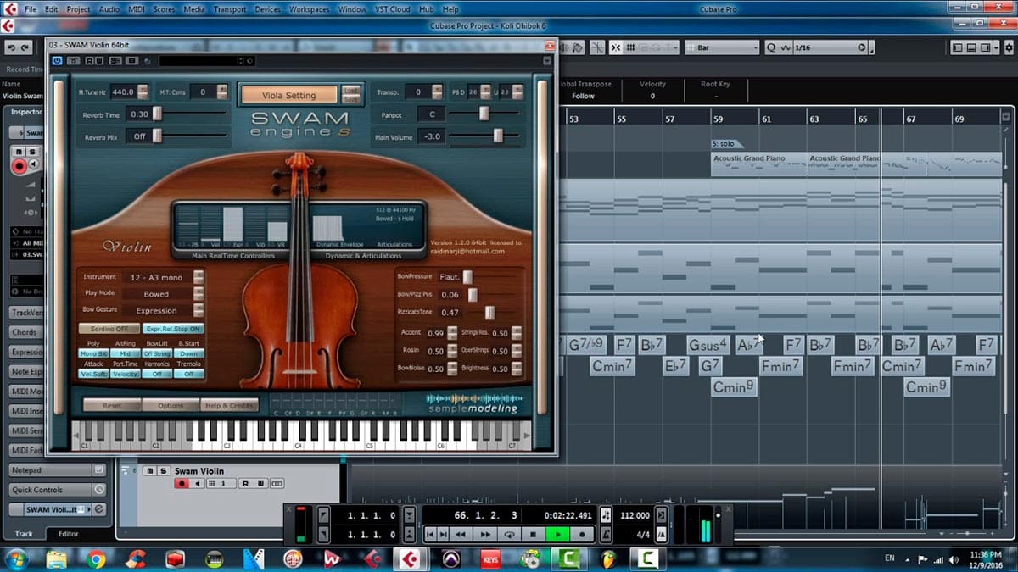Solo the Inspector track with S button

[x=32, y=151]
